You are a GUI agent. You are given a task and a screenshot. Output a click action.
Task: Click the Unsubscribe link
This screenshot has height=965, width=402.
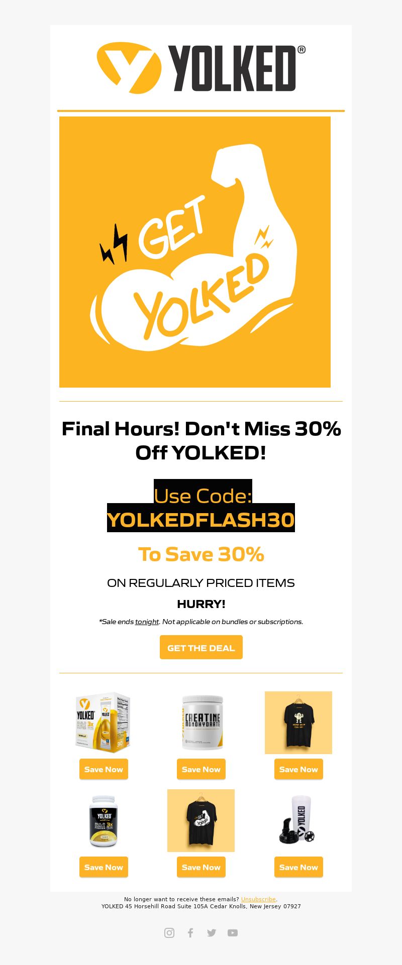pyautogui.click(x=258, y=899)
